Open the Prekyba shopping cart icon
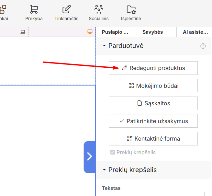Viewport: 212px width, 196px height. 34,9
